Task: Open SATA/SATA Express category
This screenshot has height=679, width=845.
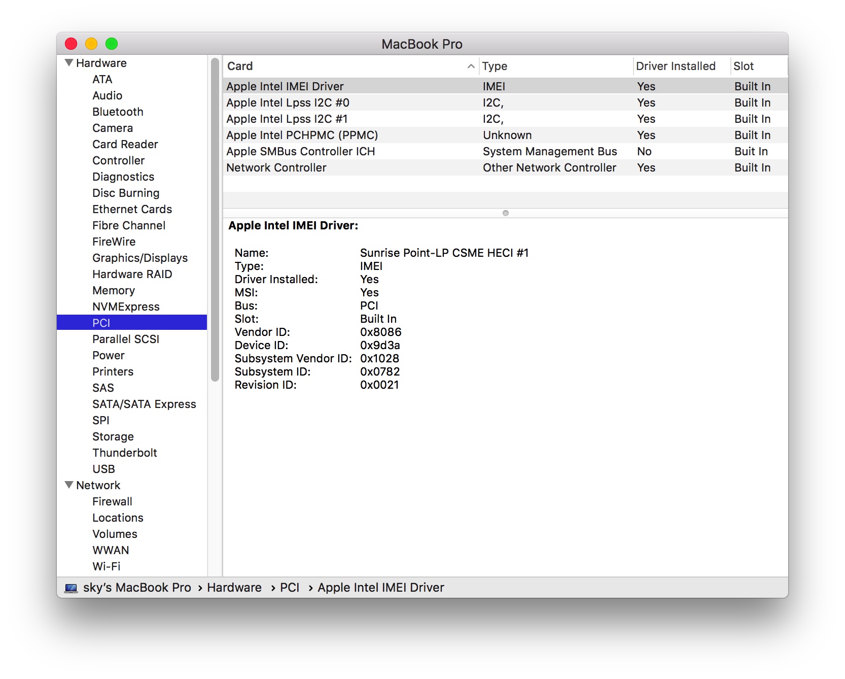Action: coord(144,404)
